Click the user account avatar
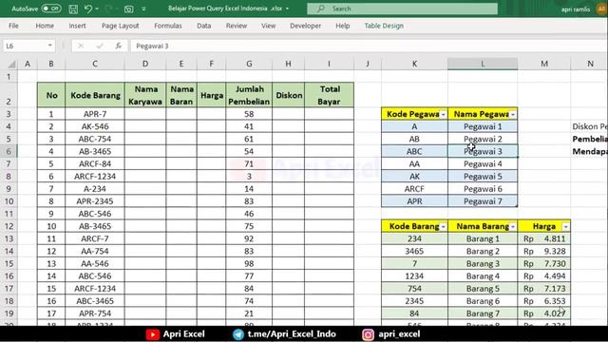 (x=601, y=9)
